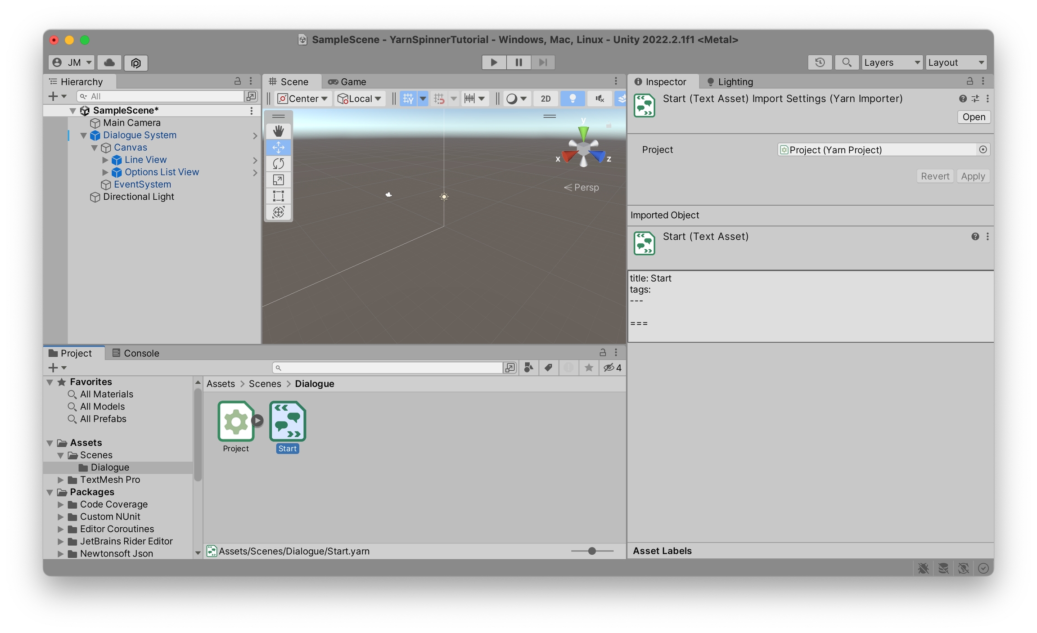
Task: Select the Rotate tool in Scene toolbar
Action: point(278,163)
